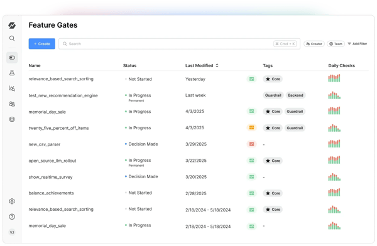Click the '3/20/2025' date cell
The image size is (377, 246).
[195, 177]
